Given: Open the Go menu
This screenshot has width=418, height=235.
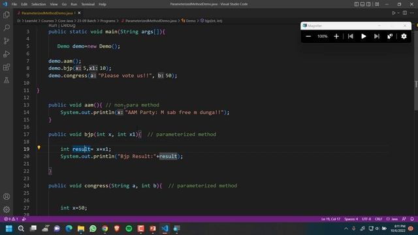Looking at the screenshot, I should click(64, 5).
